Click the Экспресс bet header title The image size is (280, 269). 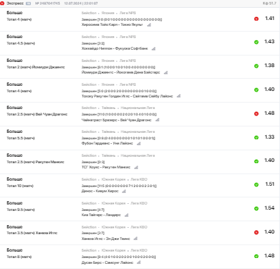(x=15, y=3)
